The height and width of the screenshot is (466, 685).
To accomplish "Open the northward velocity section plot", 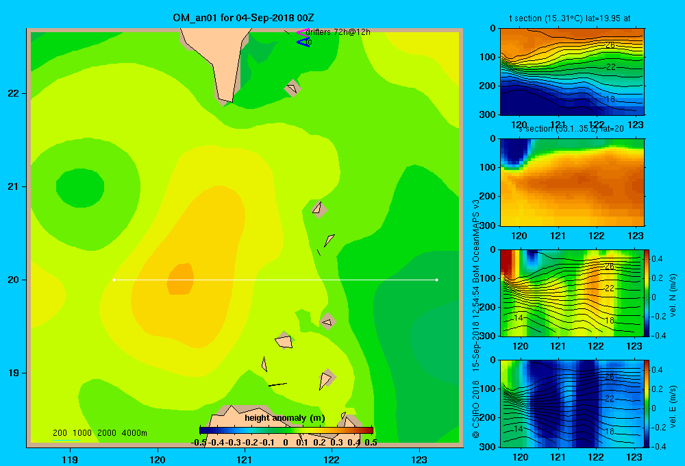I will tap(572, 293).
